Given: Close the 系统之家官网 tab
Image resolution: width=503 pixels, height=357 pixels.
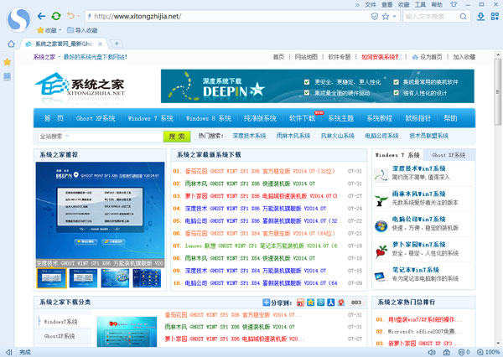Looking at the screenshot, I should pyautogui.click(x=100, y=44).
